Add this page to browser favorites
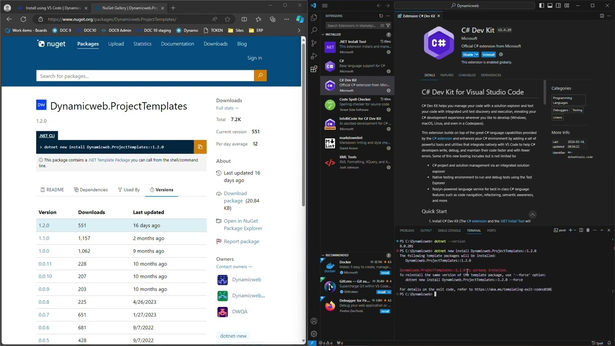Viewport: 615px width, 346px height. point(227,19)
